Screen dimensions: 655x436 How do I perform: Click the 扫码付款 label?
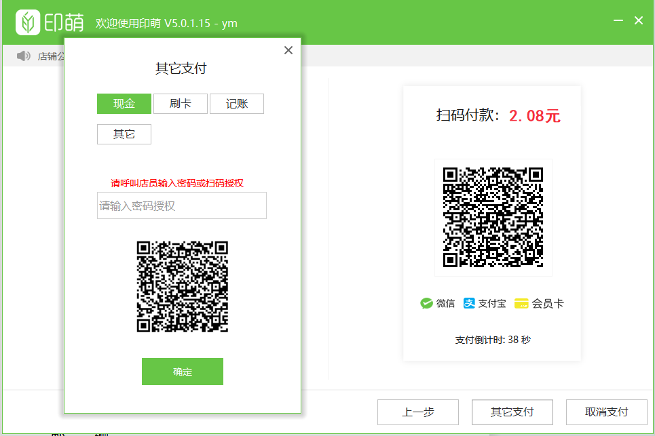tap(468, 115)
